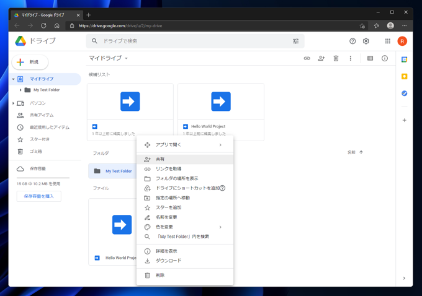Screen dimensions: 422x296
Task: Open Hello World Project suggestion thumbnail
Action: point(221,102)
